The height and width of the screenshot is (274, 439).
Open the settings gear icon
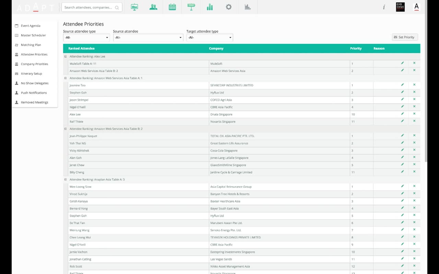tap(229, 7)
